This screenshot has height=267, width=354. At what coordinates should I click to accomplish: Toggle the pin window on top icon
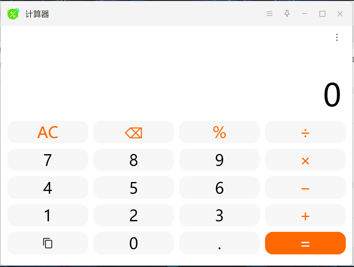coord(287,14)
